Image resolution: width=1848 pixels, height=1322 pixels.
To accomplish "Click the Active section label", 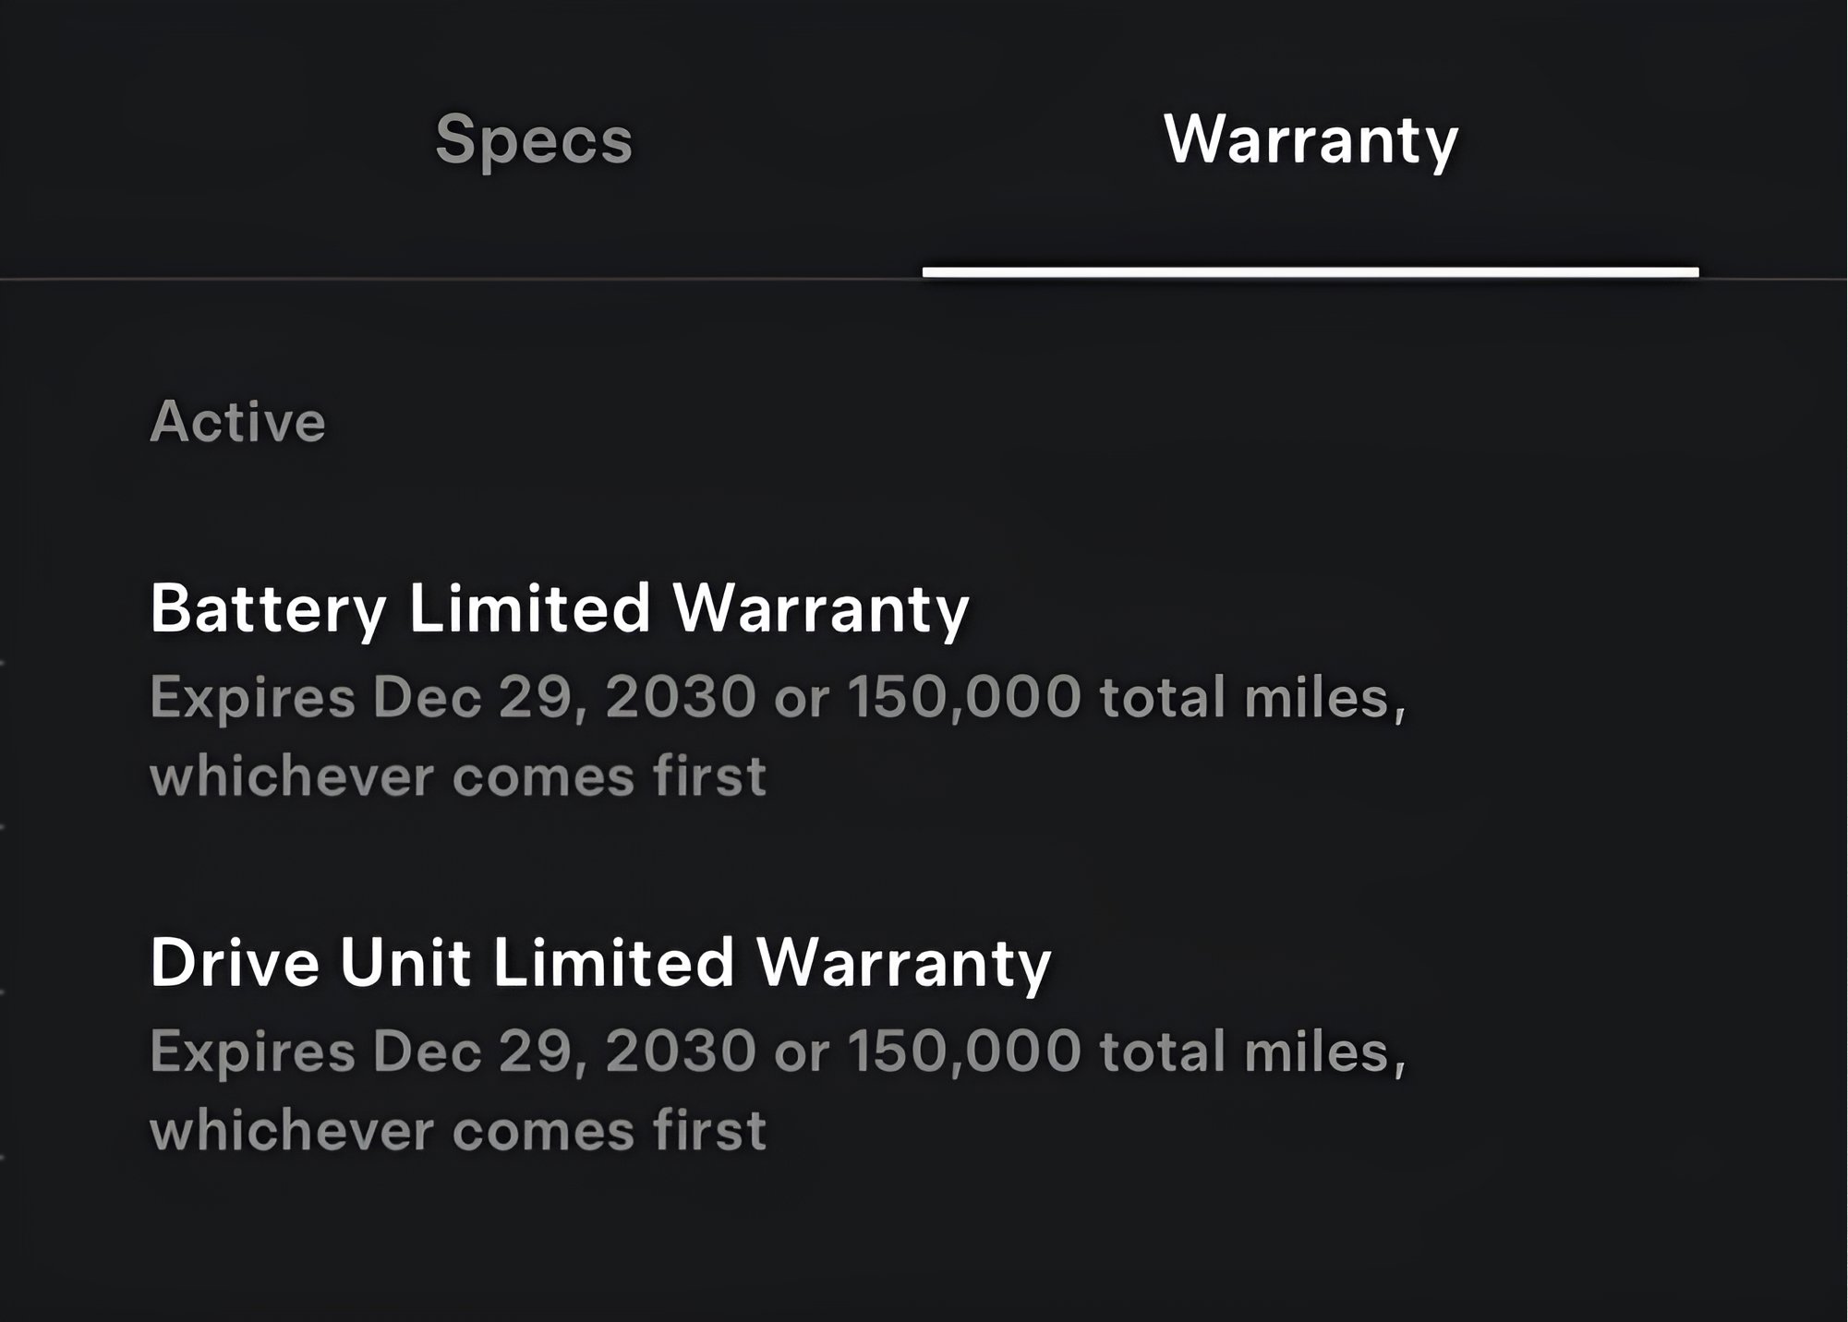I will 237,422.
